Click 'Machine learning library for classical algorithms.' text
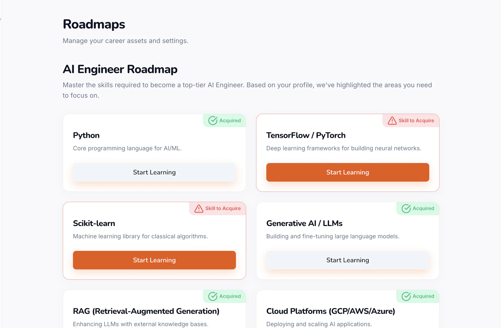This screenshot has height=328, width=501. 140,236
